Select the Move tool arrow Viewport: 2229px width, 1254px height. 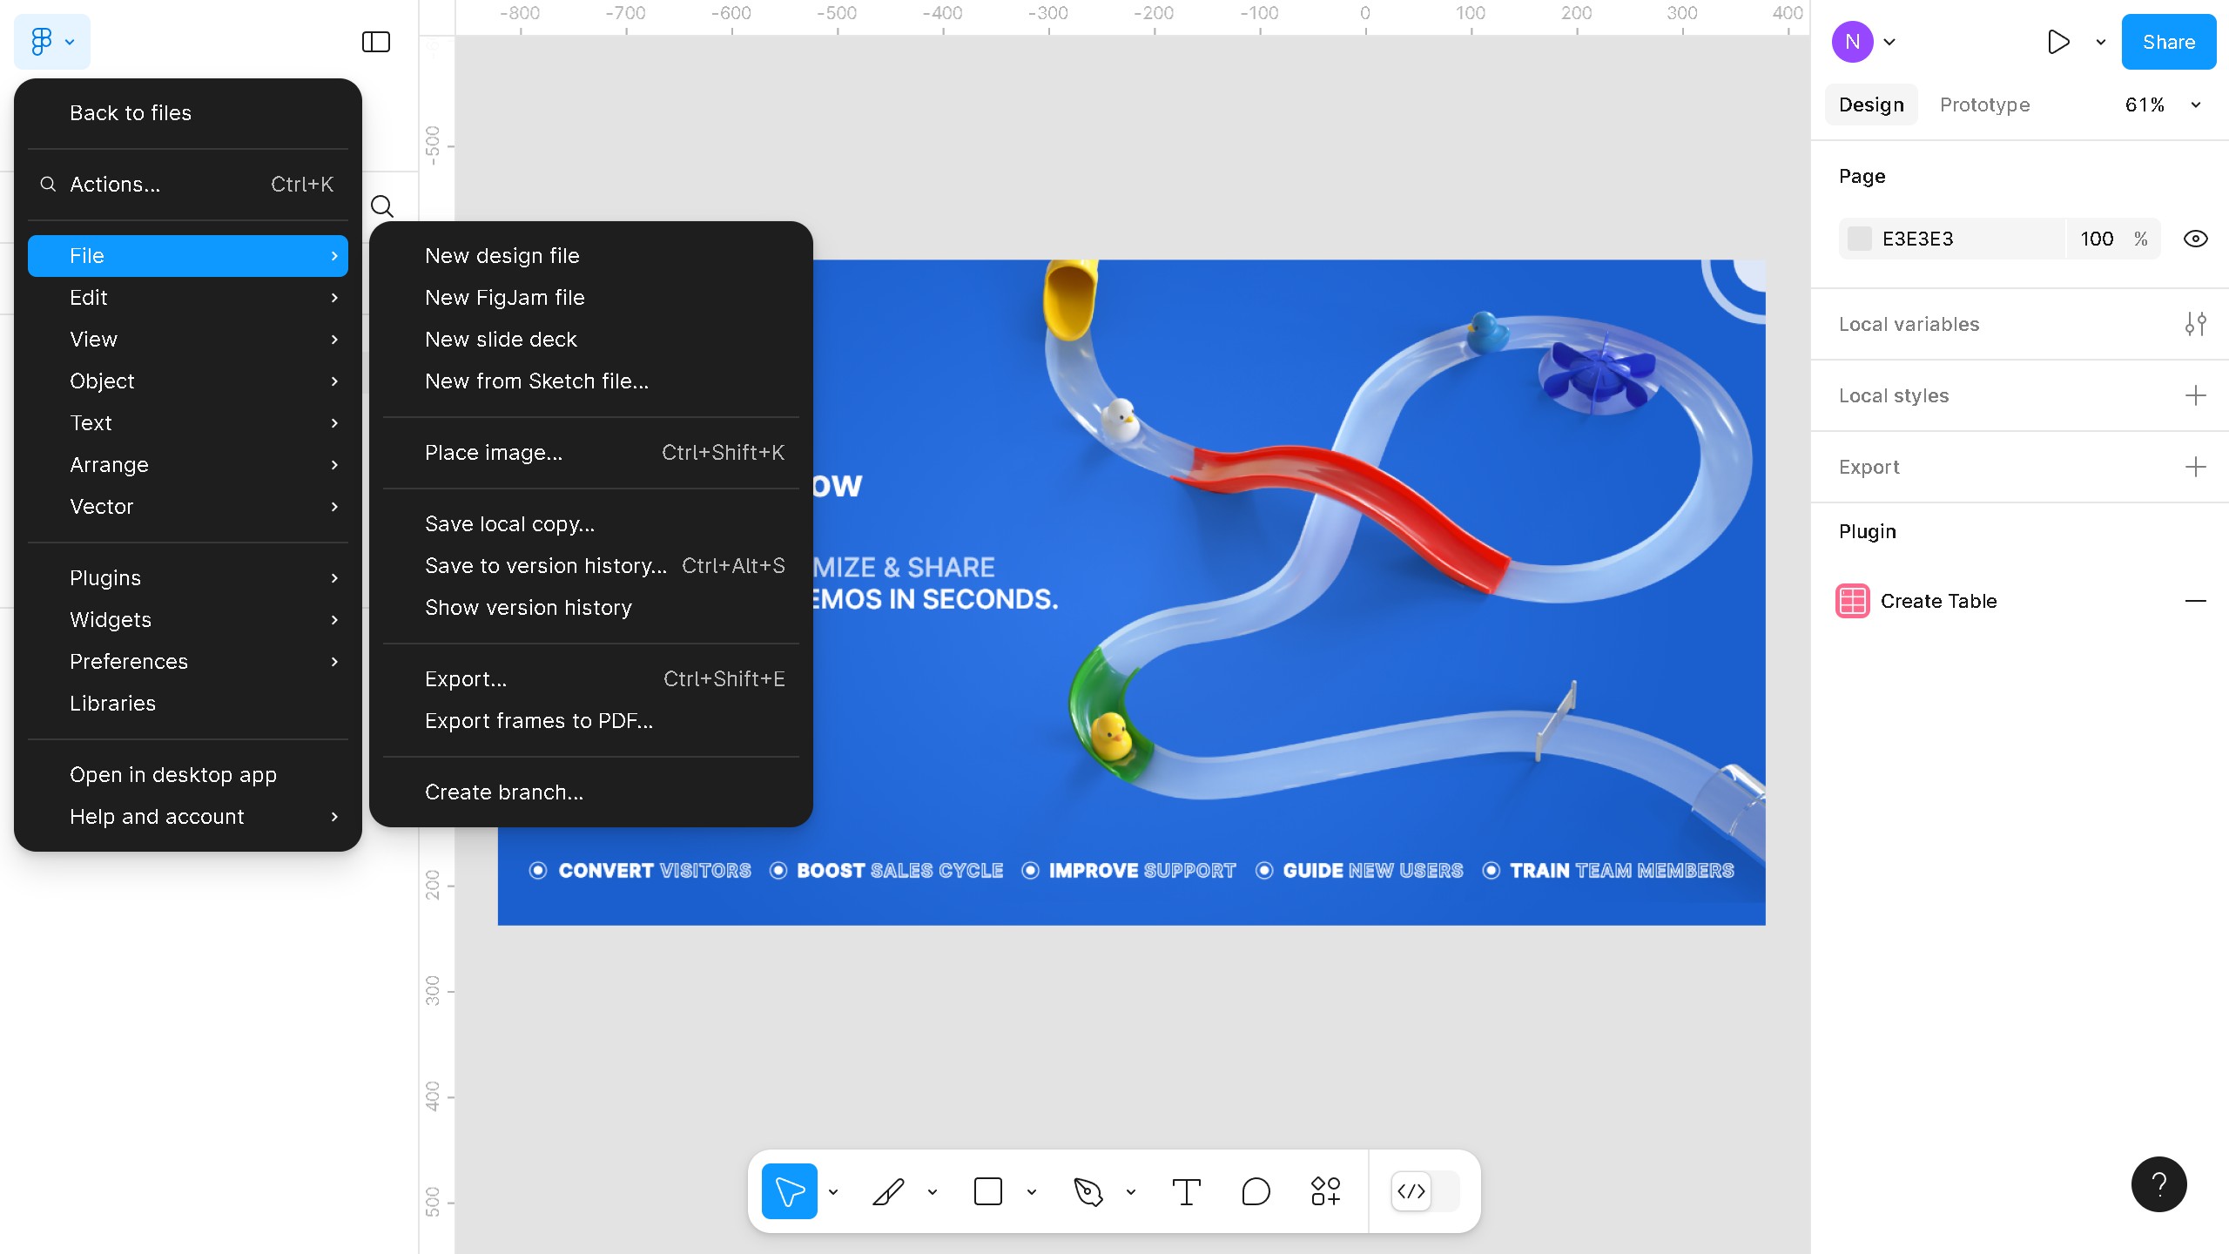tap(789, 1190)
